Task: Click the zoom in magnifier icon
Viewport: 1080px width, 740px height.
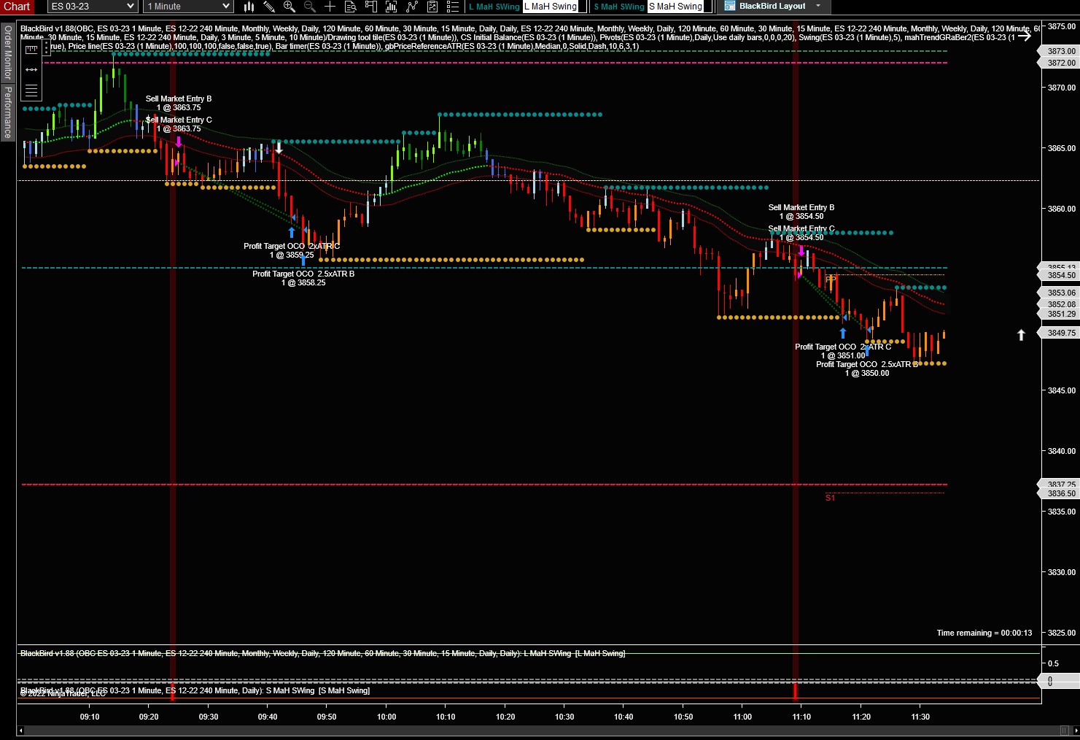Action: pos(290,7)
